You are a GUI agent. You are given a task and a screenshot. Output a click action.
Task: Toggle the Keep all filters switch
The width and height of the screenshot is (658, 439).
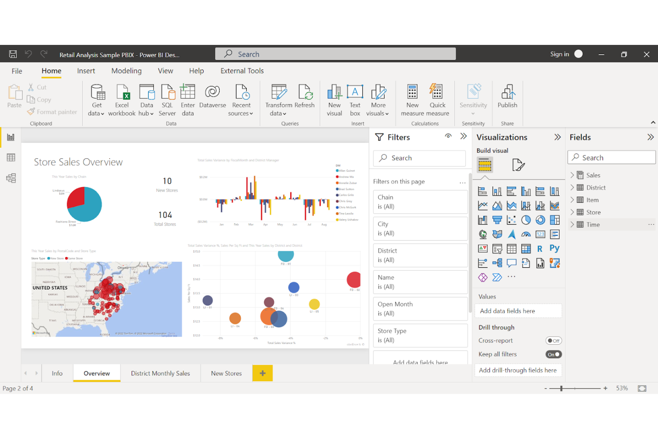pos(554,354)
